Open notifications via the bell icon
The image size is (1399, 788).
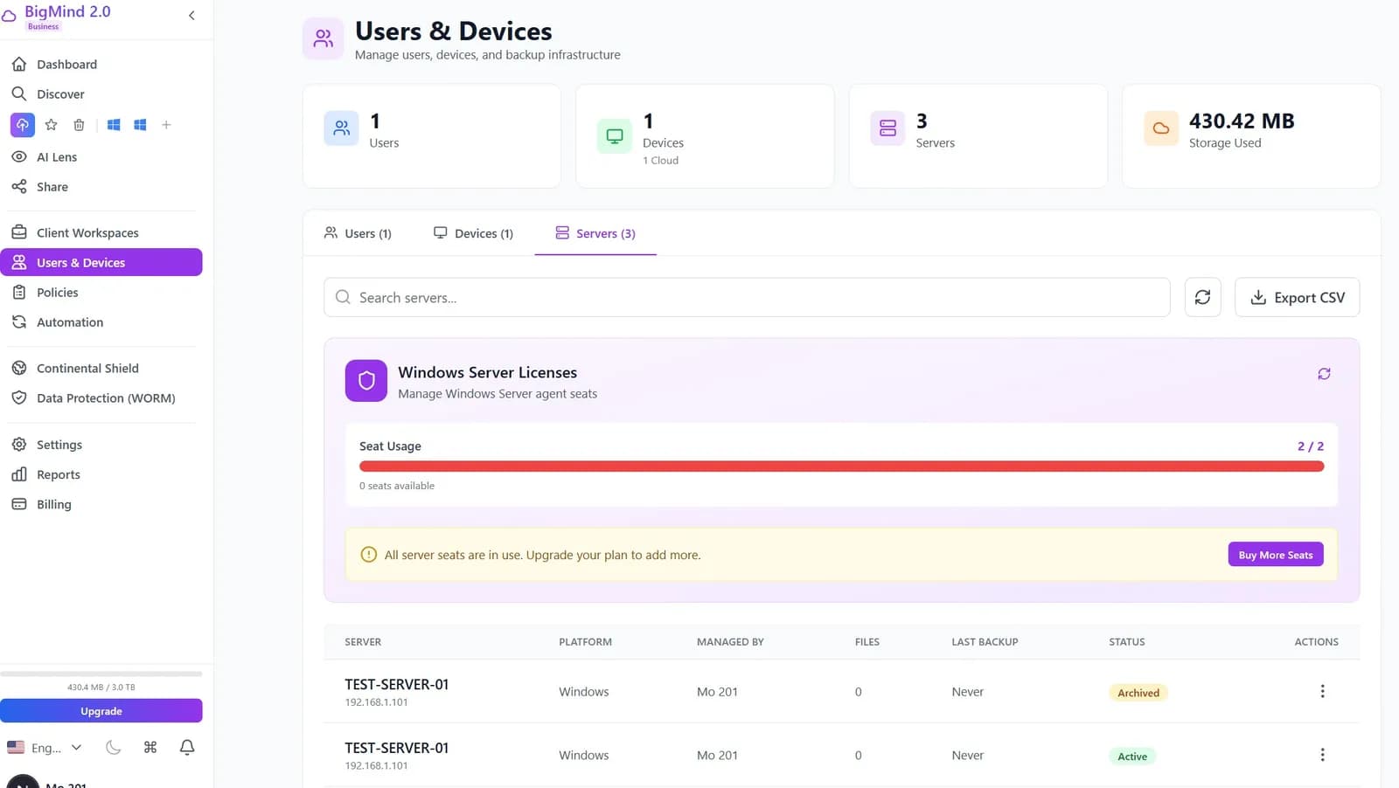coord(186,747)
